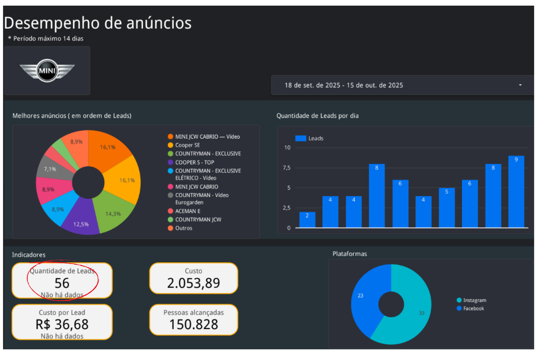Toggle the Outros legend entry
Image resolution: width=537 pixels, height=355 pixels.
point(184,228)
